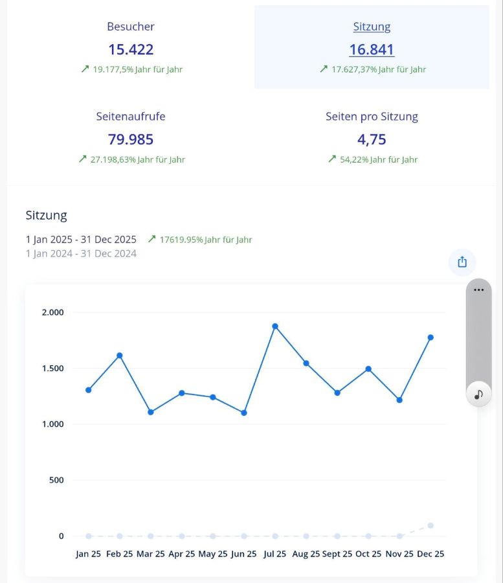
Task: Click the underlined Sitzung heading link
Action: pyautogui.click(x=372, y=27)
